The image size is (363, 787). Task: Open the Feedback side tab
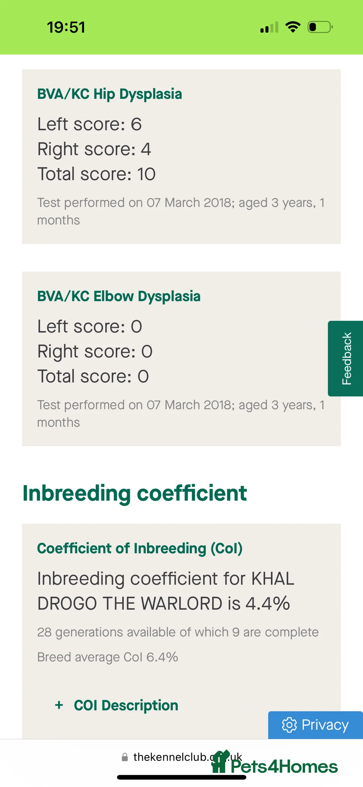tap(346, 358)
